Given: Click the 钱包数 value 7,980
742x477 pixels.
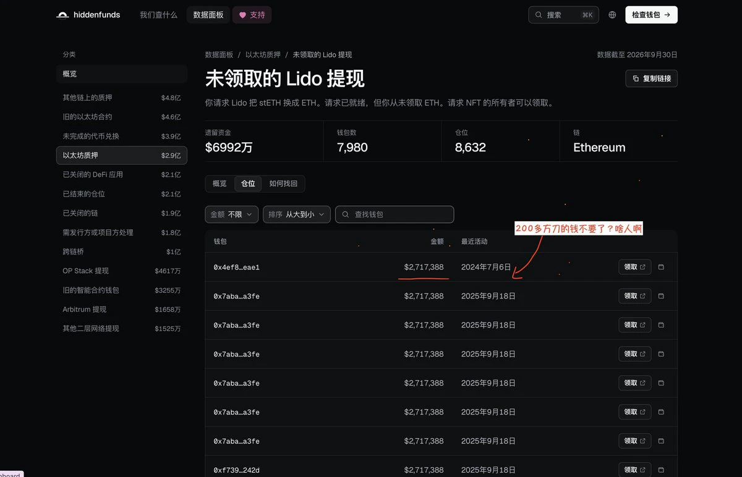Looking at the screenshot, I should pyautogui.click(x=352, y=148).
